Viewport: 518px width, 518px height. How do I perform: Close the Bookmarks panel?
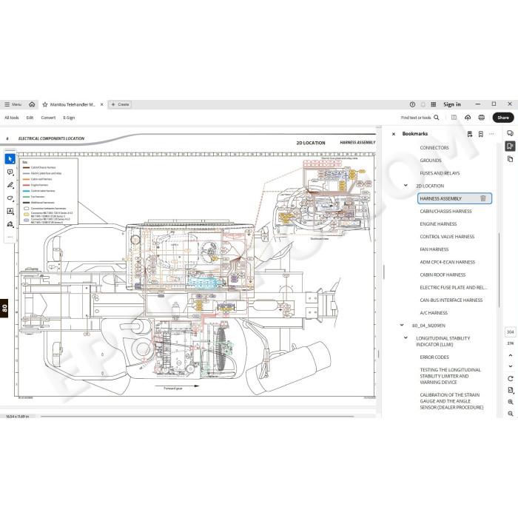click(x=394, y=134)
